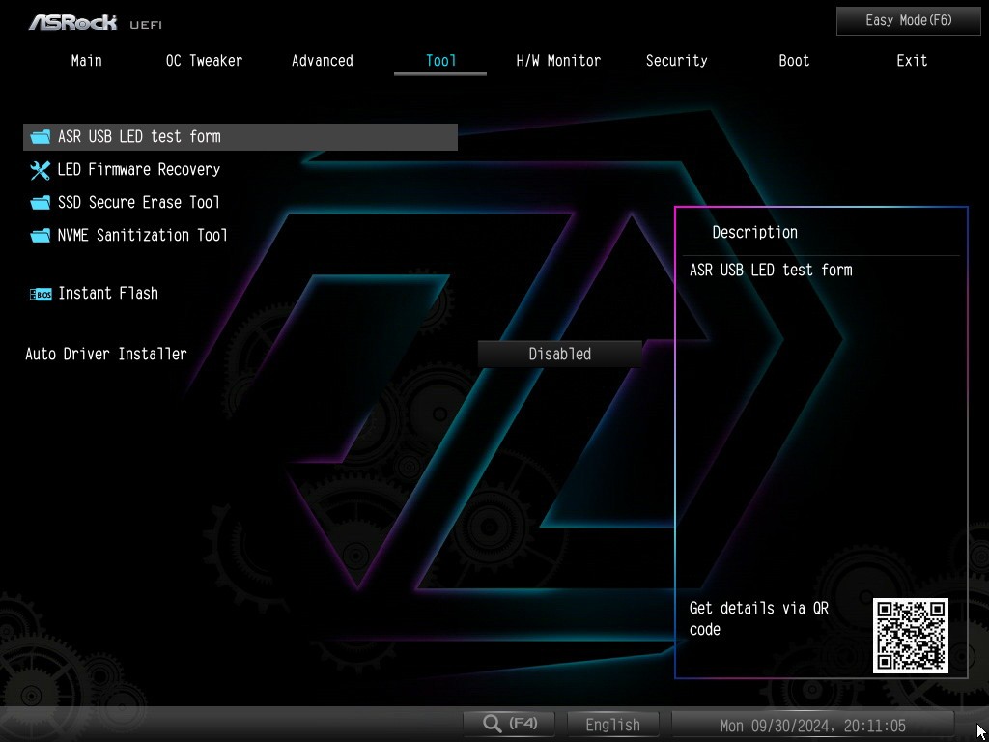Viewport: 989px width, 742px height.
Task: Open the OC Tweaker tab
Action: click(x=204, y=61)
